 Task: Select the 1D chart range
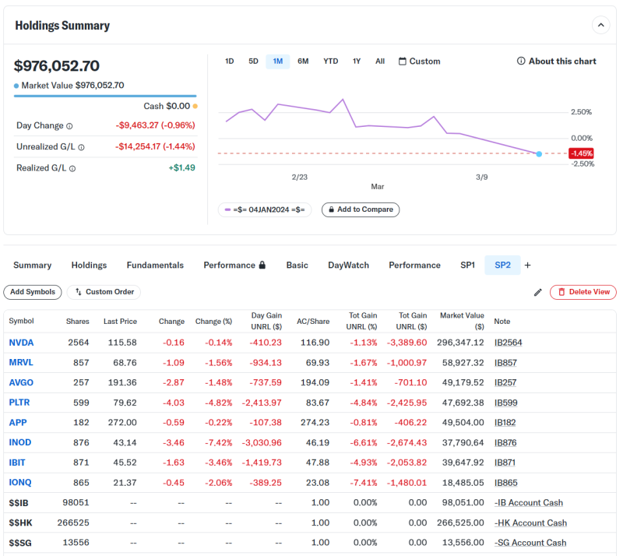(x=229, y=62)
